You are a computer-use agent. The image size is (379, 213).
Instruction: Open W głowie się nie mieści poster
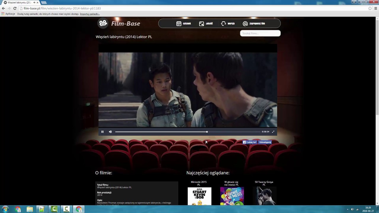[232, 196]
